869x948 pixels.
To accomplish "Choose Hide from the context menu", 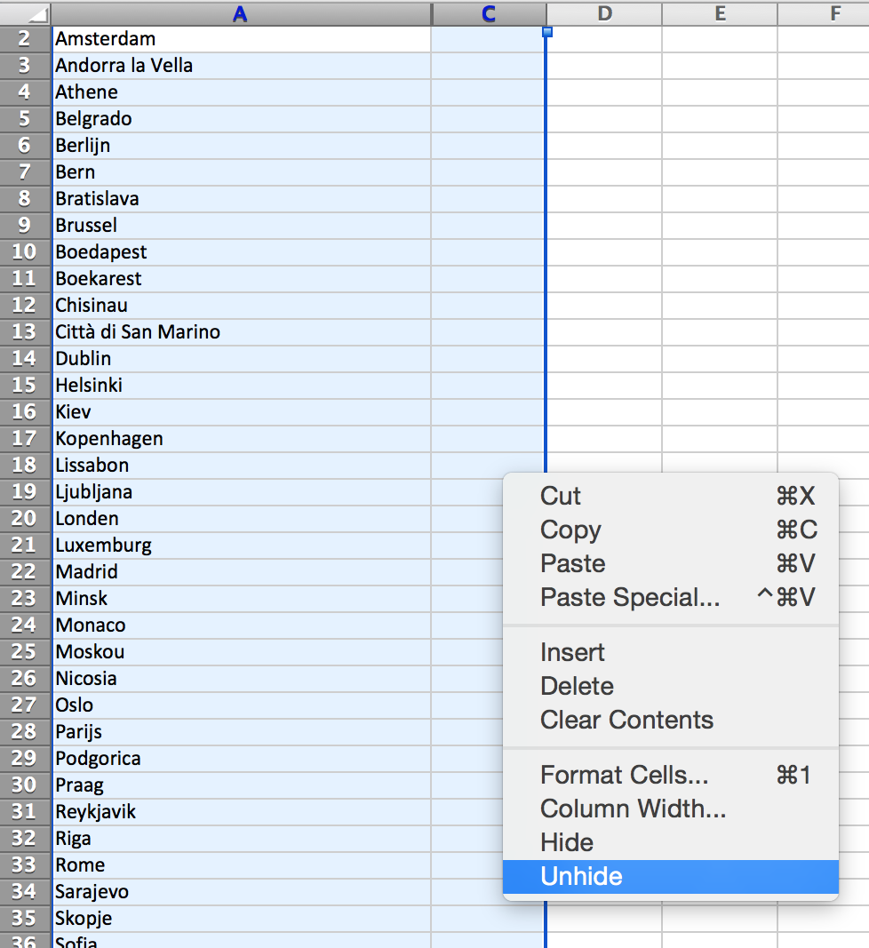I will tap(567, 842).
